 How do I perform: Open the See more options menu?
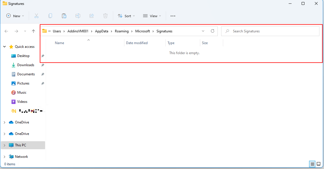tap(173, 16)
